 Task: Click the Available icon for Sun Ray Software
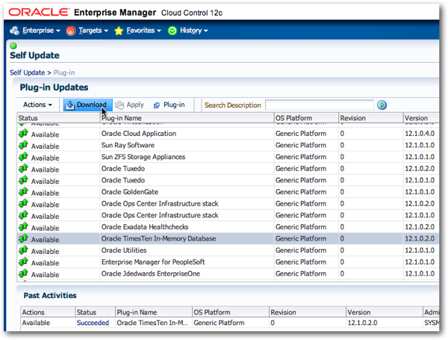pos(23,145)
